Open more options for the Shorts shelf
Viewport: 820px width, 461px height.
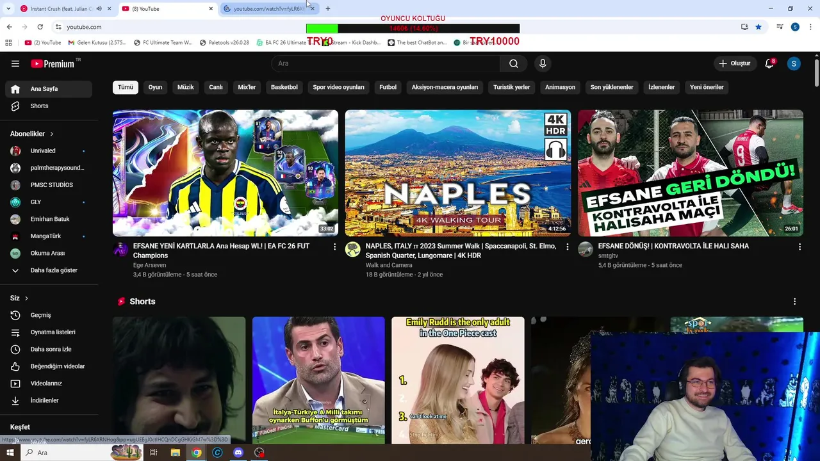tap(795, 302)
